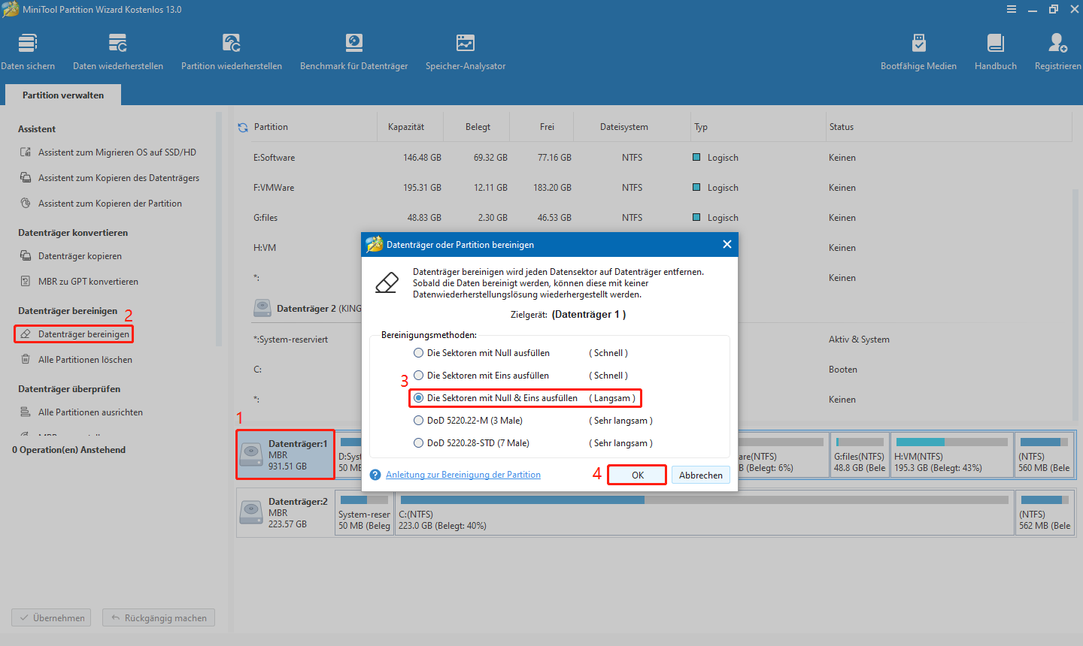Select the Datenträger:2 disk entry

pos(286,512)
